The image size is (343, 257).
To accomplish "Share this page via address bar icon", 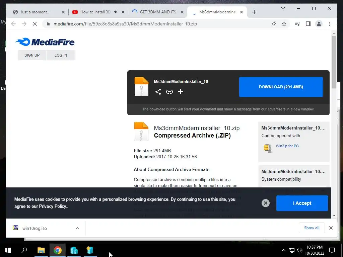I will point(273,24).
